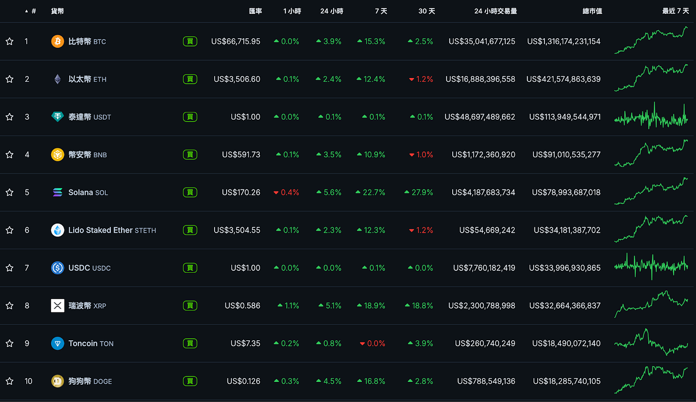Favorite 瑞波幣 XRP with star
The image size is (696, 402).
(10, 306)
